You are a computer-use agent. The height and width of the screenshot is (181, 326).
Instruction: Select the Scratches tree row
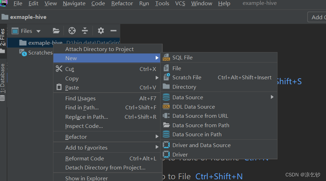click(x=30, y=53)
